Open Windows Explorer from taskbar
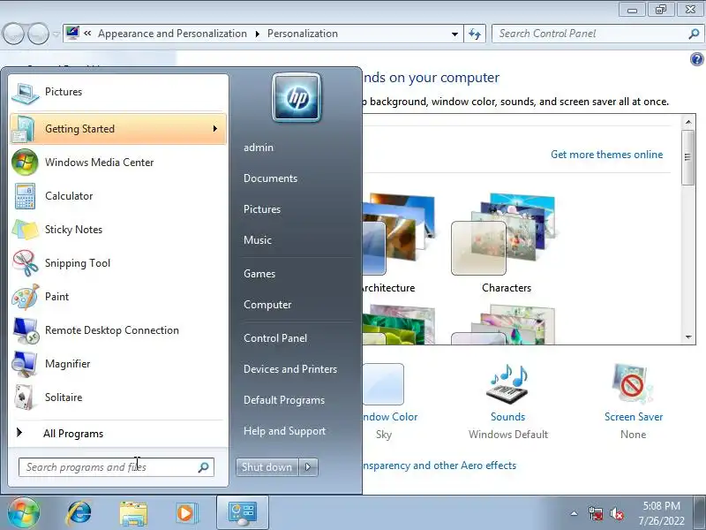The height and width of the screenshot is (530, 706). [133, 513]
